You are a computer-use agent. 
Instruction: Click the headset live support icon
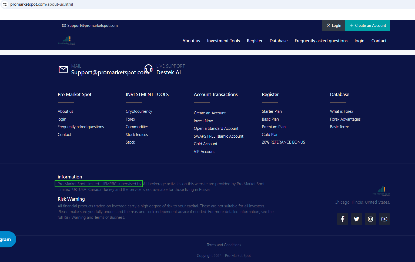pyautogui.click(x=148, y=69)
